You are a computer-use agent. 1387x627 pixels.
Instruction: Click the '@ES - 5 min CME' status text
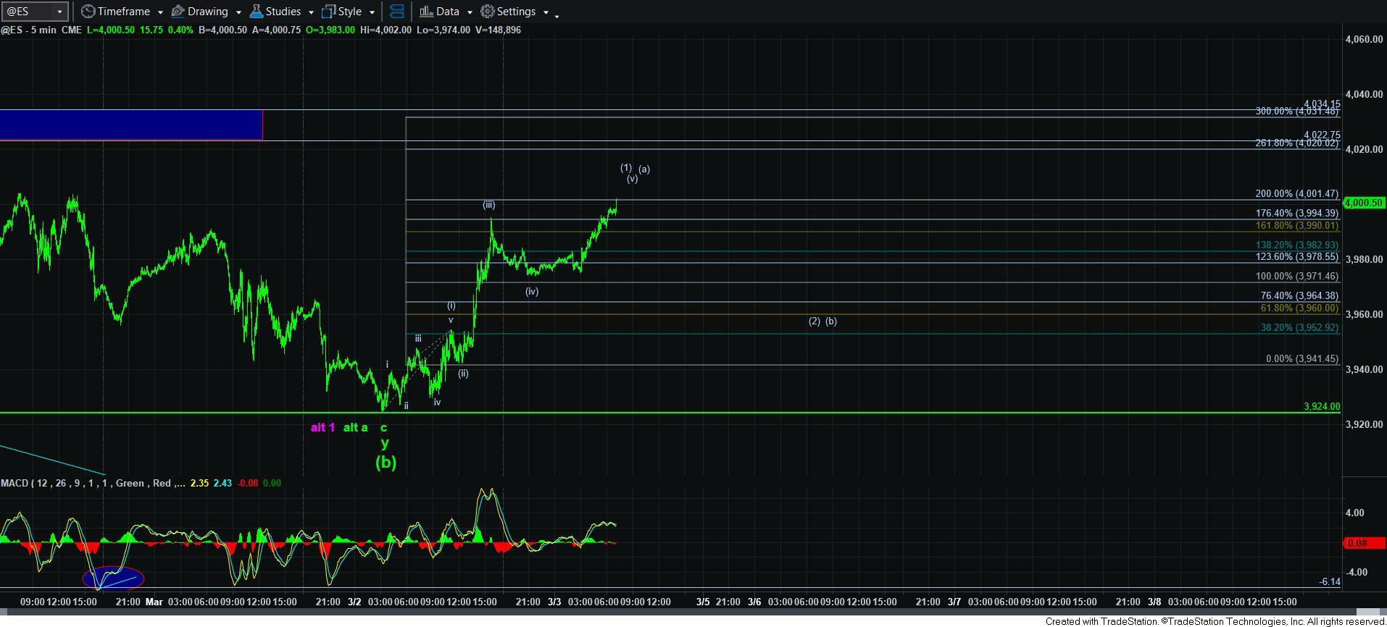point(41,30)
